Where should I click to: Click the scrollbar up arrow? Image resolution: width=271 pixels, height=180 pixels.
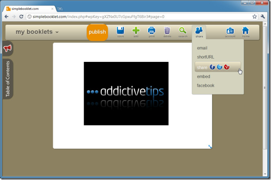click(x=265, y=24)
